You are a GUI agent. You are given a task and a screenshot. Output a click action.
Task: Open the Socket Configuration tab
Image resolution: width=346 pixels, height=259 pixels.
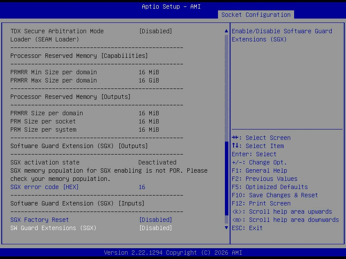point(256,15)
